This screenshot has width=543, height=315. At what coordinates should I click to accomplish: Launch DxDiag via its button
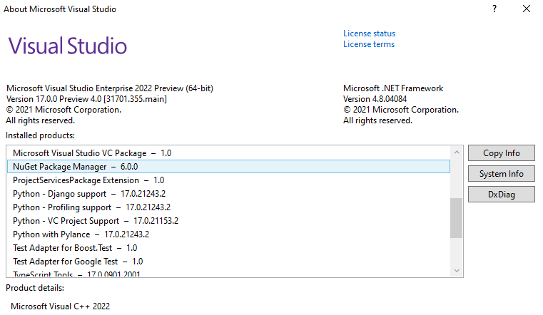(501, 195)
